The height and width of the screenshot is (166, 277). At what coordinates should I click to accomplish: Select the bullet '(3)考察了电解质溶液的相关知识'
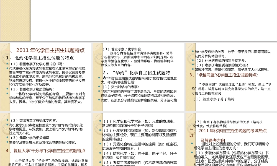pyautogui.click(x=222, y=65)
